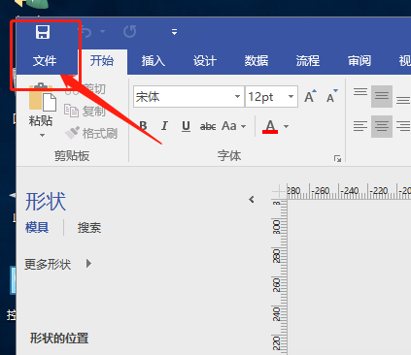Screen dimensions: 411x355
Task: Toggle Italic formatting
Action: point(164,126)
